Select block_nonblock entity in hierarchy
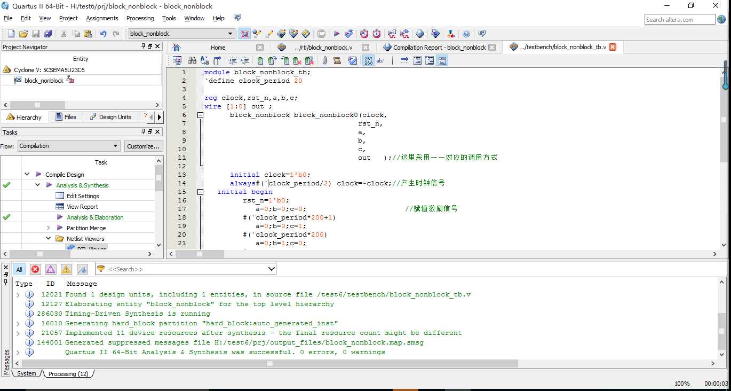The width and height of the screenshot is (731, 391). 44,81
